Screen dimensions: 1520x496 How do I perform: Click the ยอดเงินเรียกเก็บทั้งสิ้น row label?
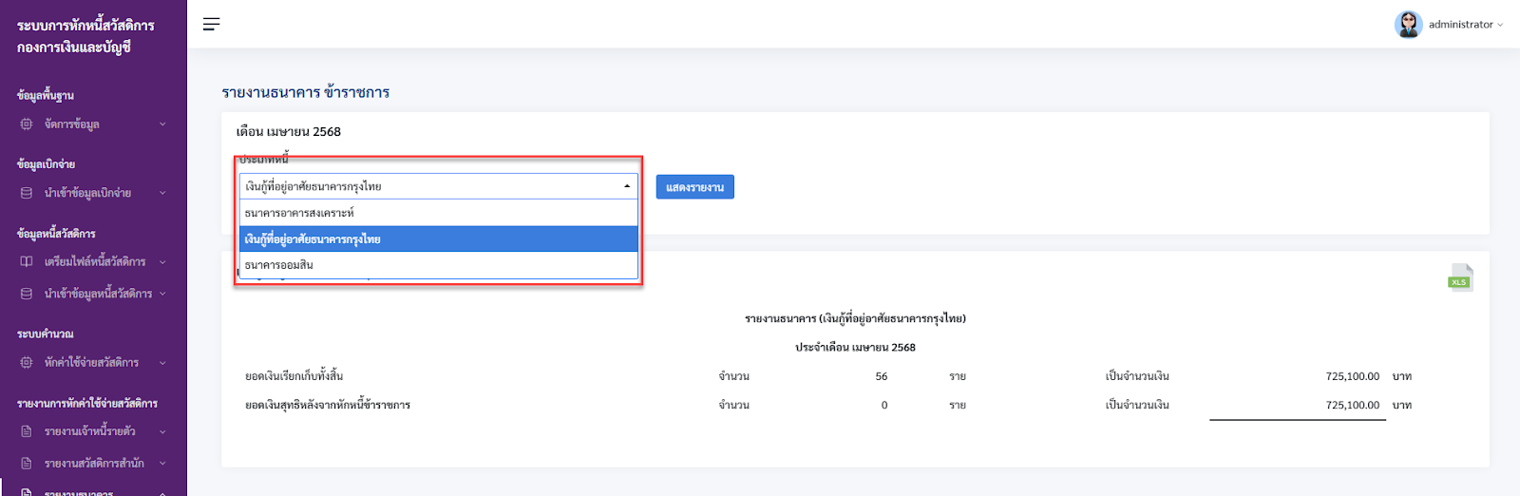(294, 376)
